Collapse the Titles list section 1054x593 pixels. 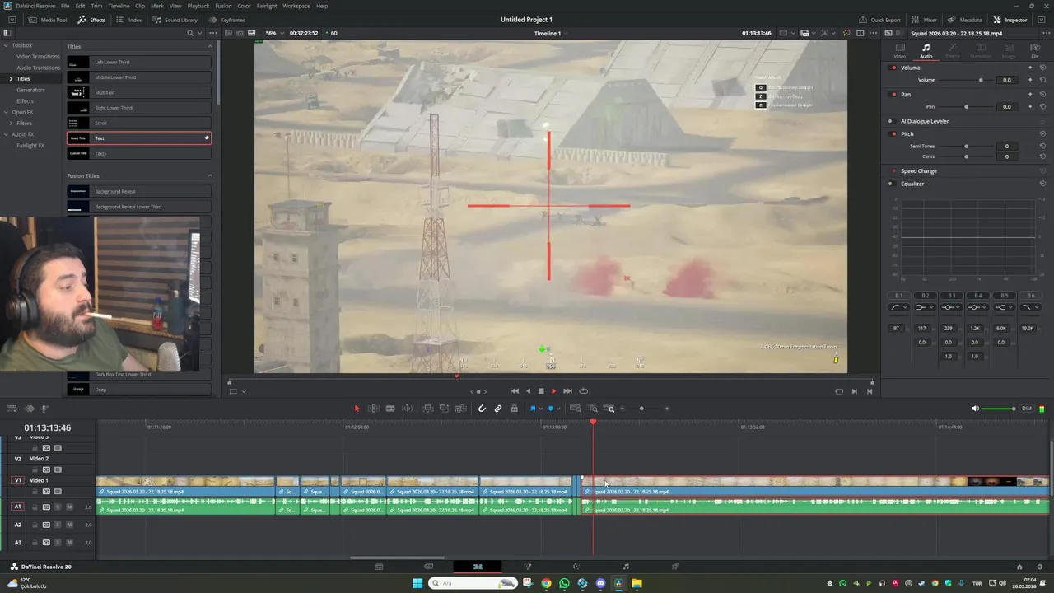[x=210, y=46]
